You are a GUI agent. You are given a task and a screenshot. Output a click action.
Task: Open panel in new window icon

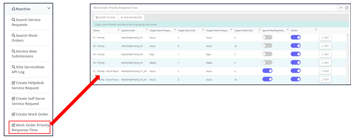347,8
